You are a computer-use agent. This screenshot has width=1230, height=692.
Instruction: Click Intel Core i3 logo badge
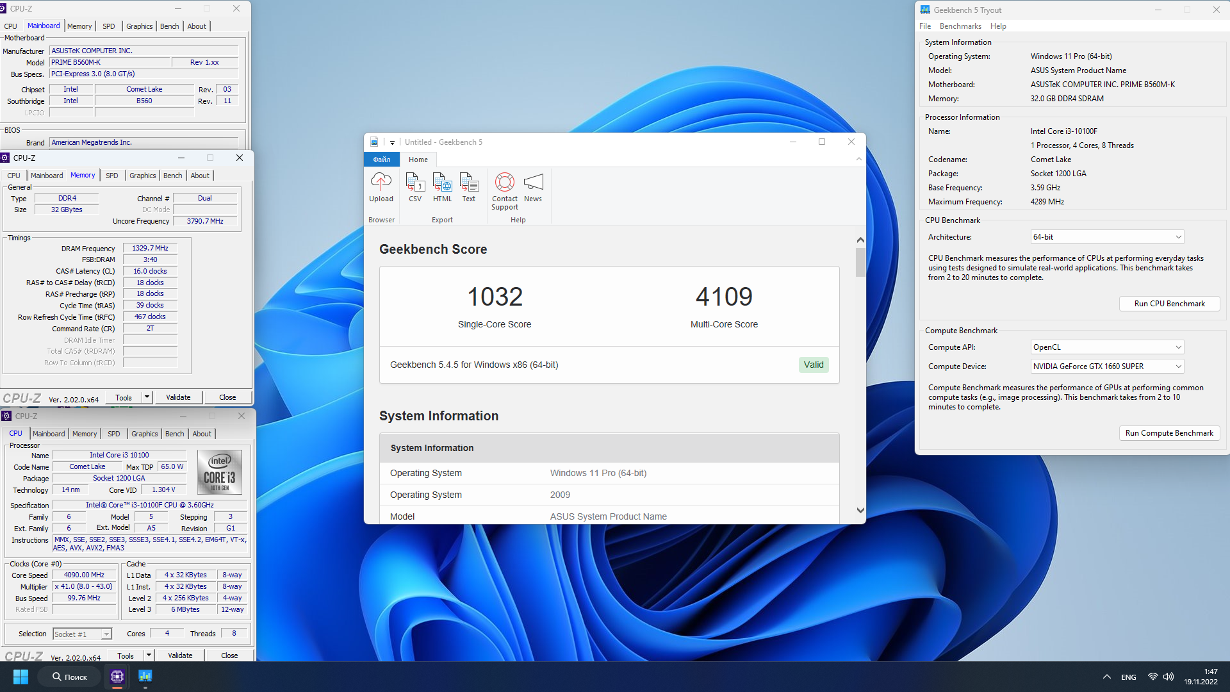(x=220, y=472)
